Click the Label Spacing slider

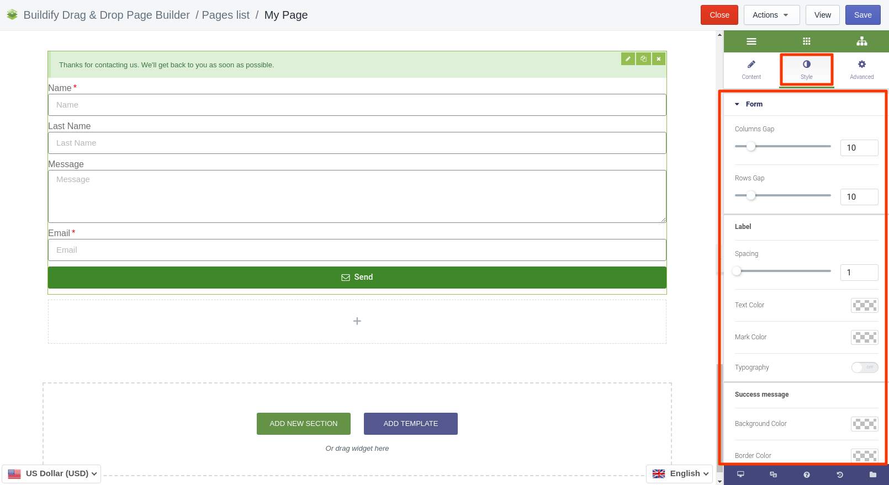[783, 271]
